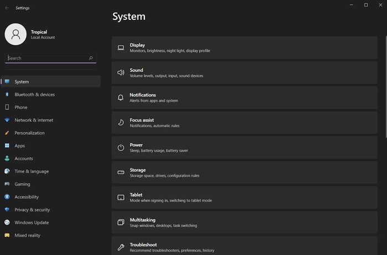Click the Sound speaker icon

point(121,73)
